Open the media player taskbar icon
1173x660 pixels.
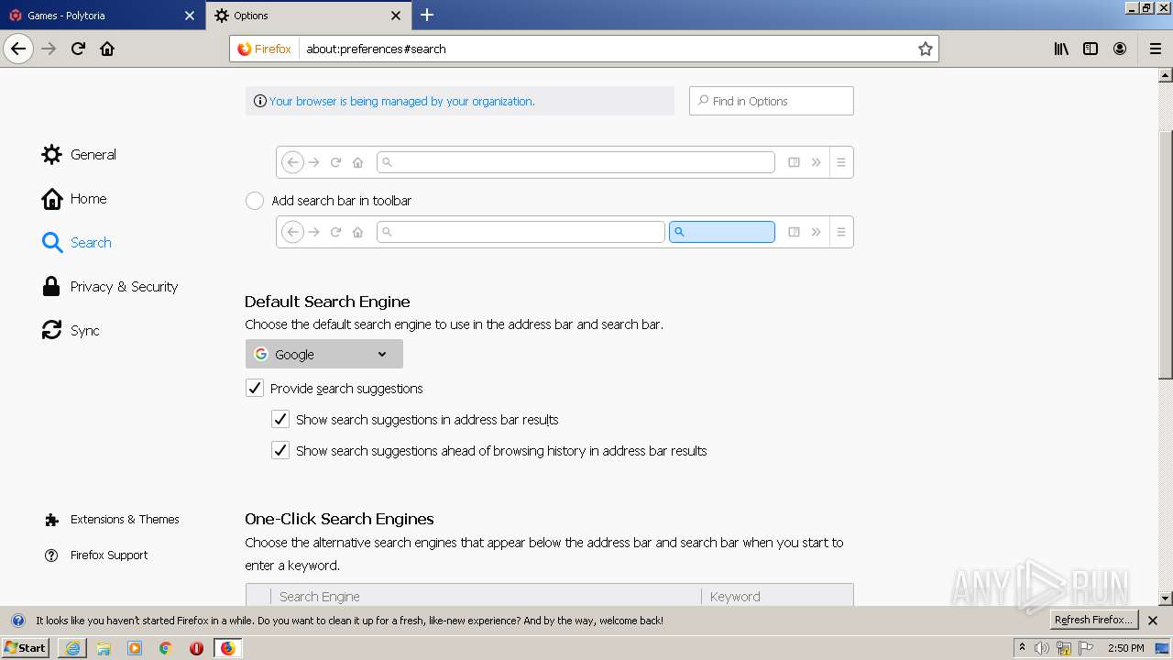point(135,648)
